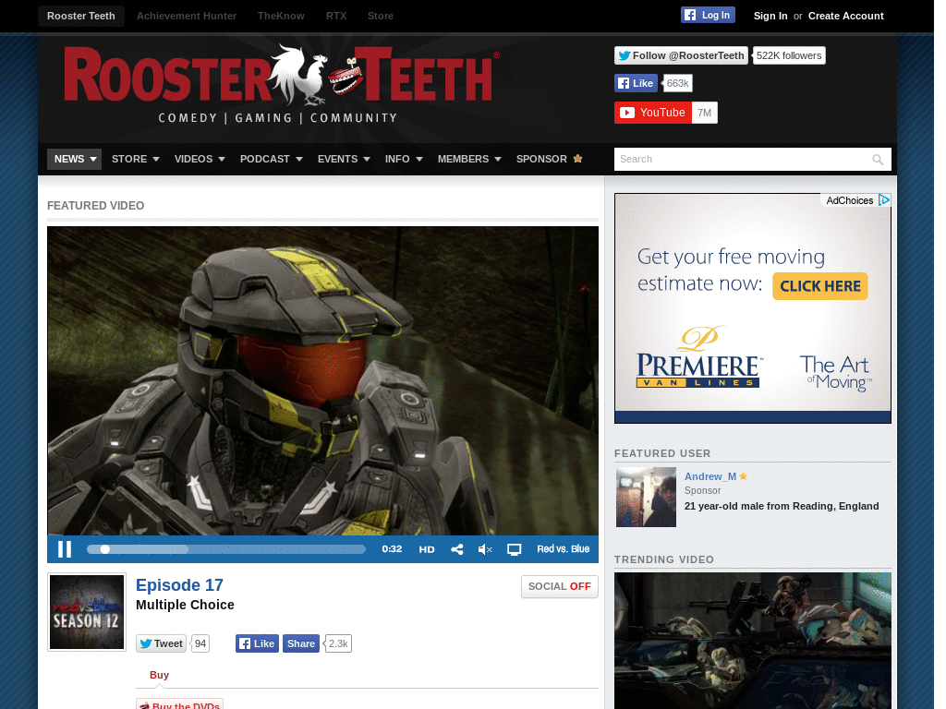This screenshot has width=946, height=709.
Task: Click the SPONSOR menu item
Action: pyautogui.click(x=549, y=159)
